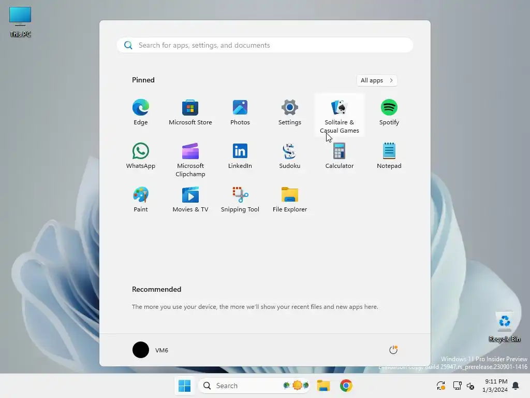Viewport: 530px width, 398px height.
Task: Focus the Start menu search box
Action: 264,45
